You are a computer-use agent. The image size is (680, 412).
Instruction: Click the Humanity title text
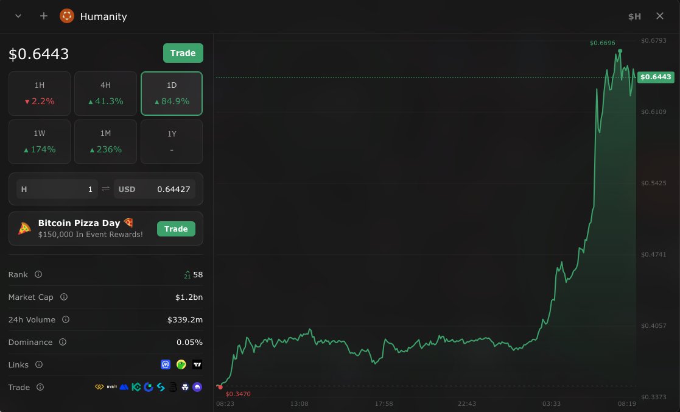click(103, 16)
